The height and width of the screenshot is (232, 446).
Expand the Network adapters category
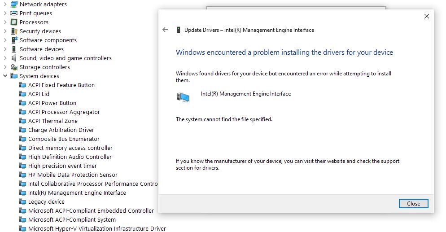[x=5, y=4]
